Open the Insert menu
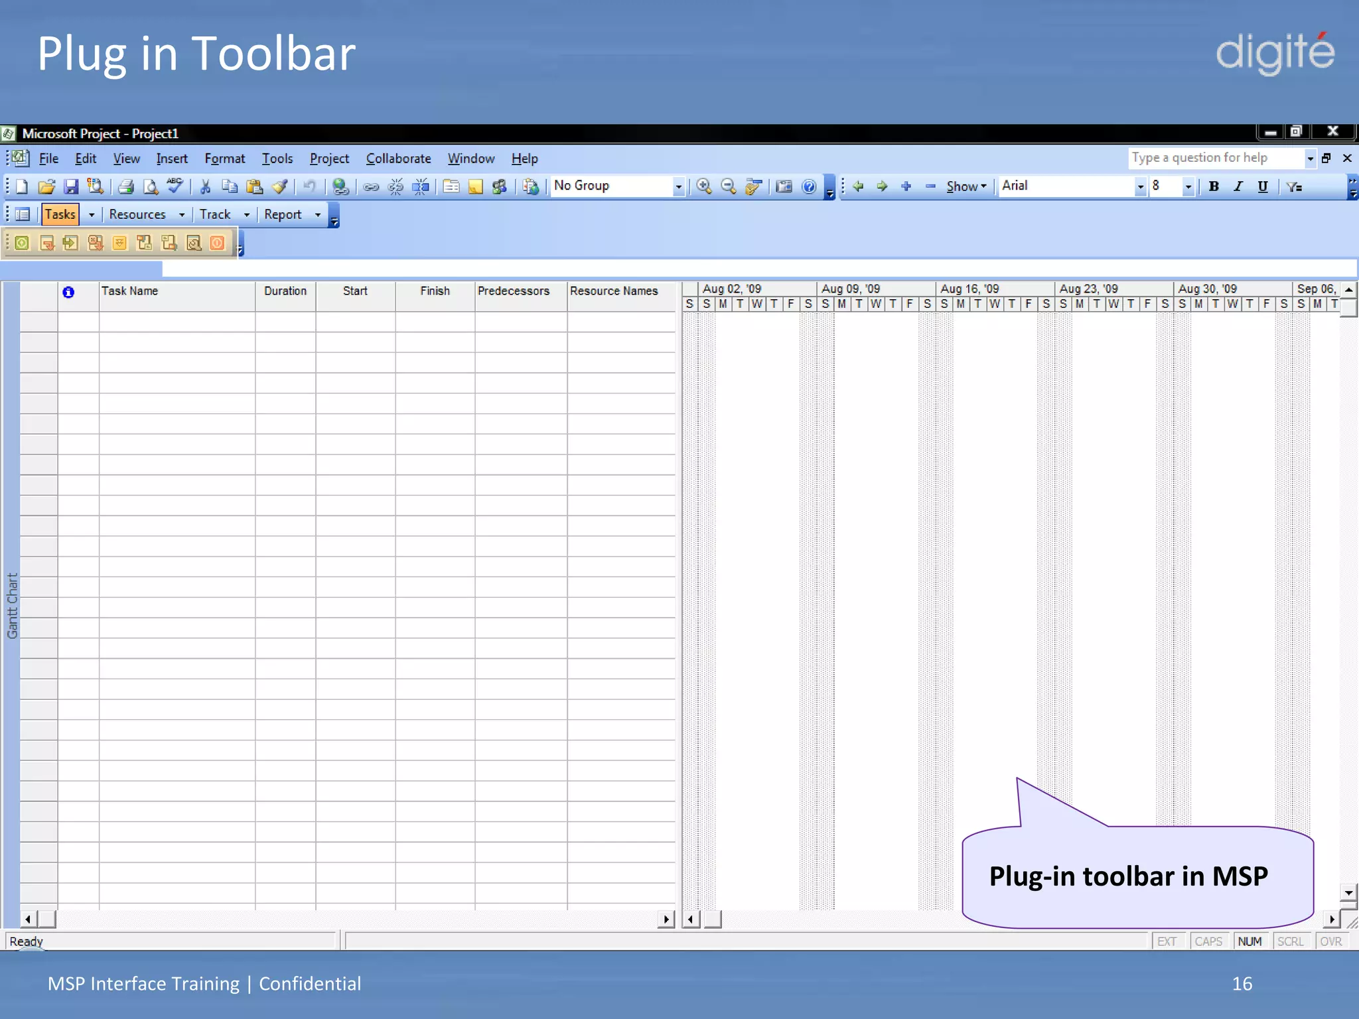 coord(172,159)
